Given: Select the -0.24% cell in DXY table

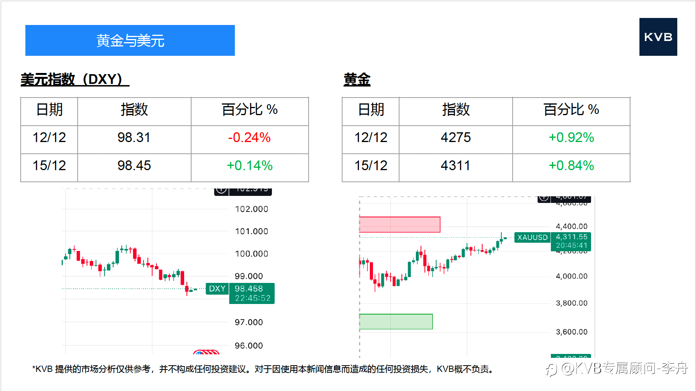Looking at the screenshot, I should (x=249, y=138).
